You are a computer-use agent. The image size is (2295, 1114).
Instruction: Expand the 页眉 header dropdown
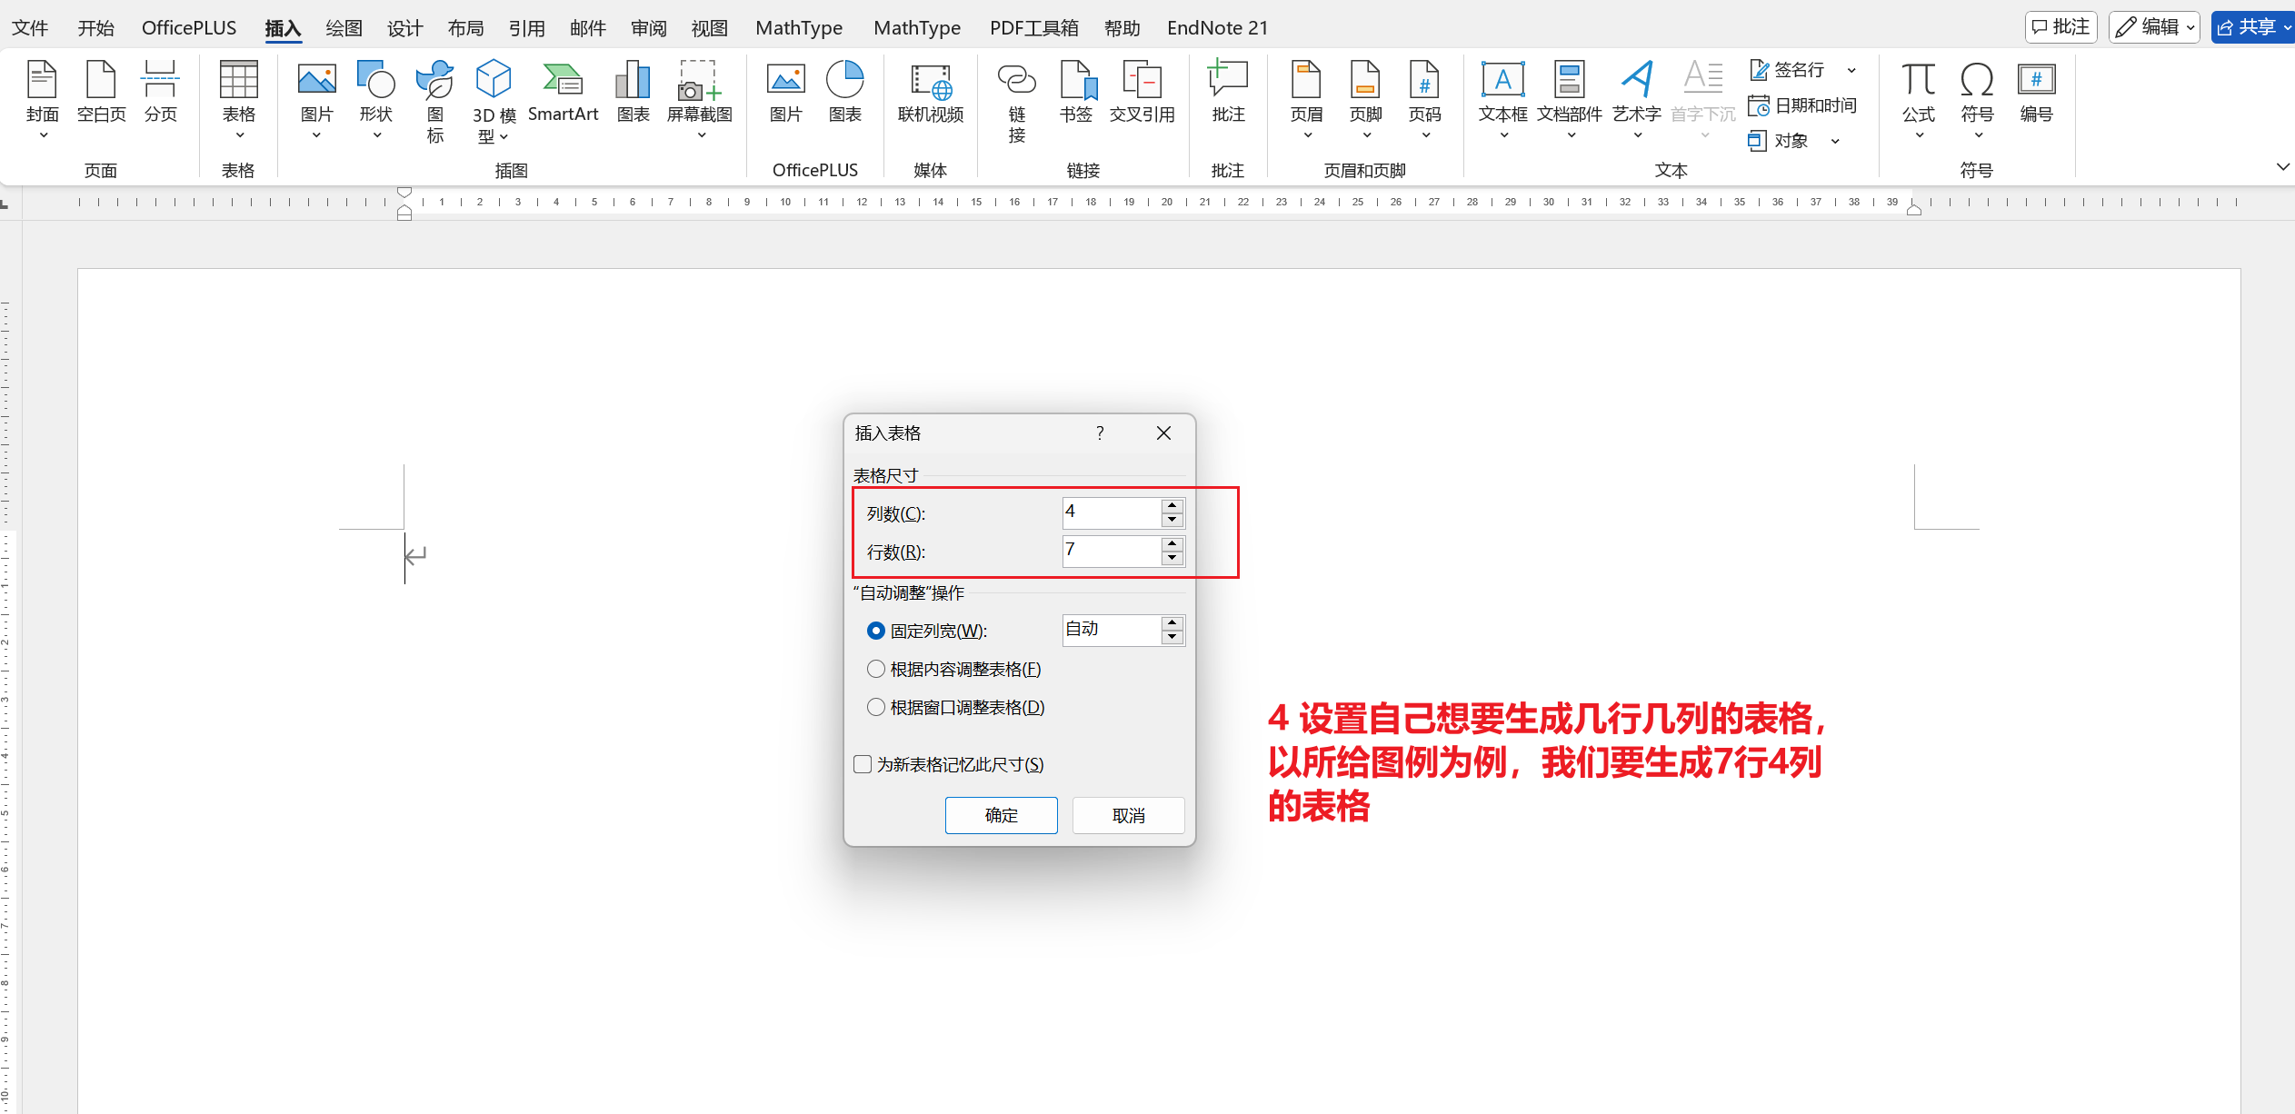1307,134
